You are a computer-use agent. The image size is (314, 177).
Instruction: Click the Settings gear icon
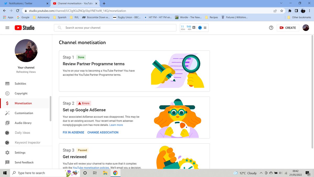click(7, 153)
